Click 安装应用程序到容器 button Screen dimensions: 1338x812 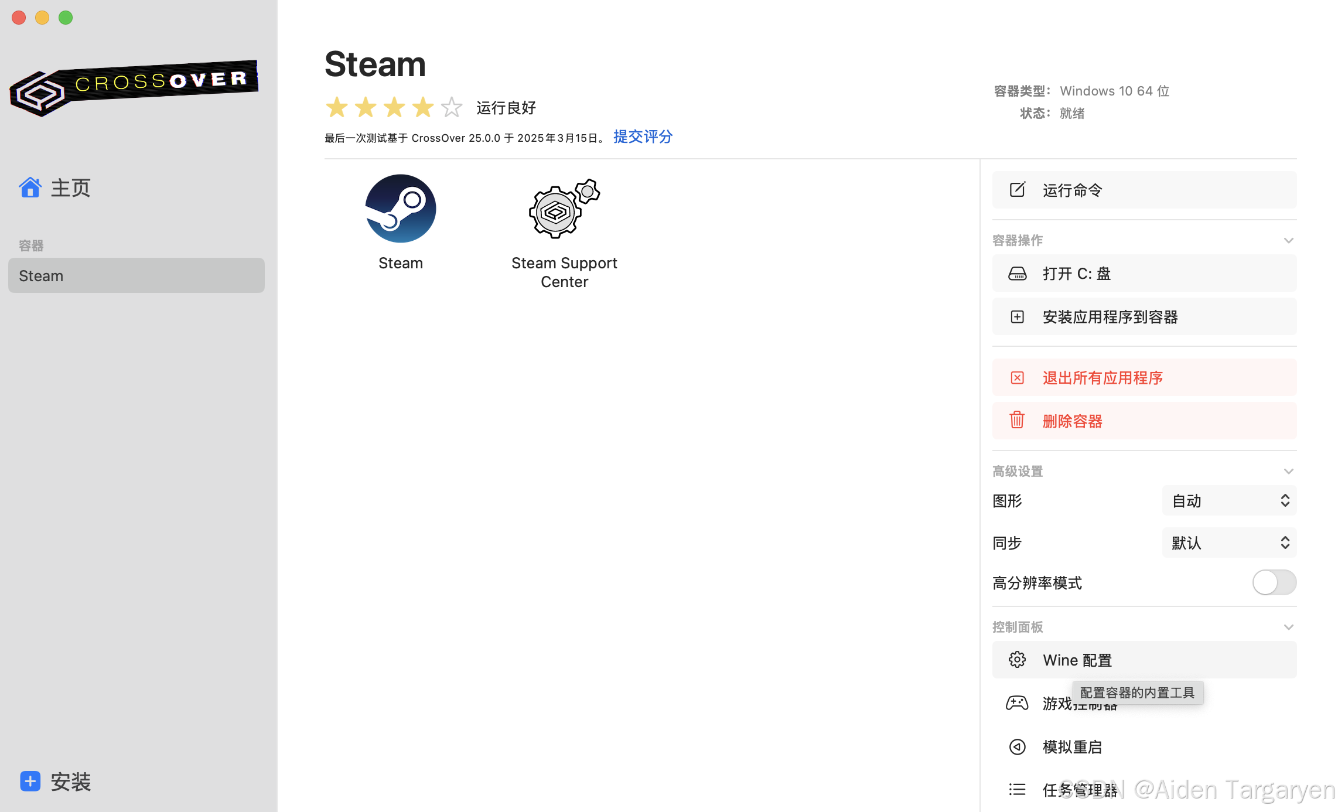1144,317
